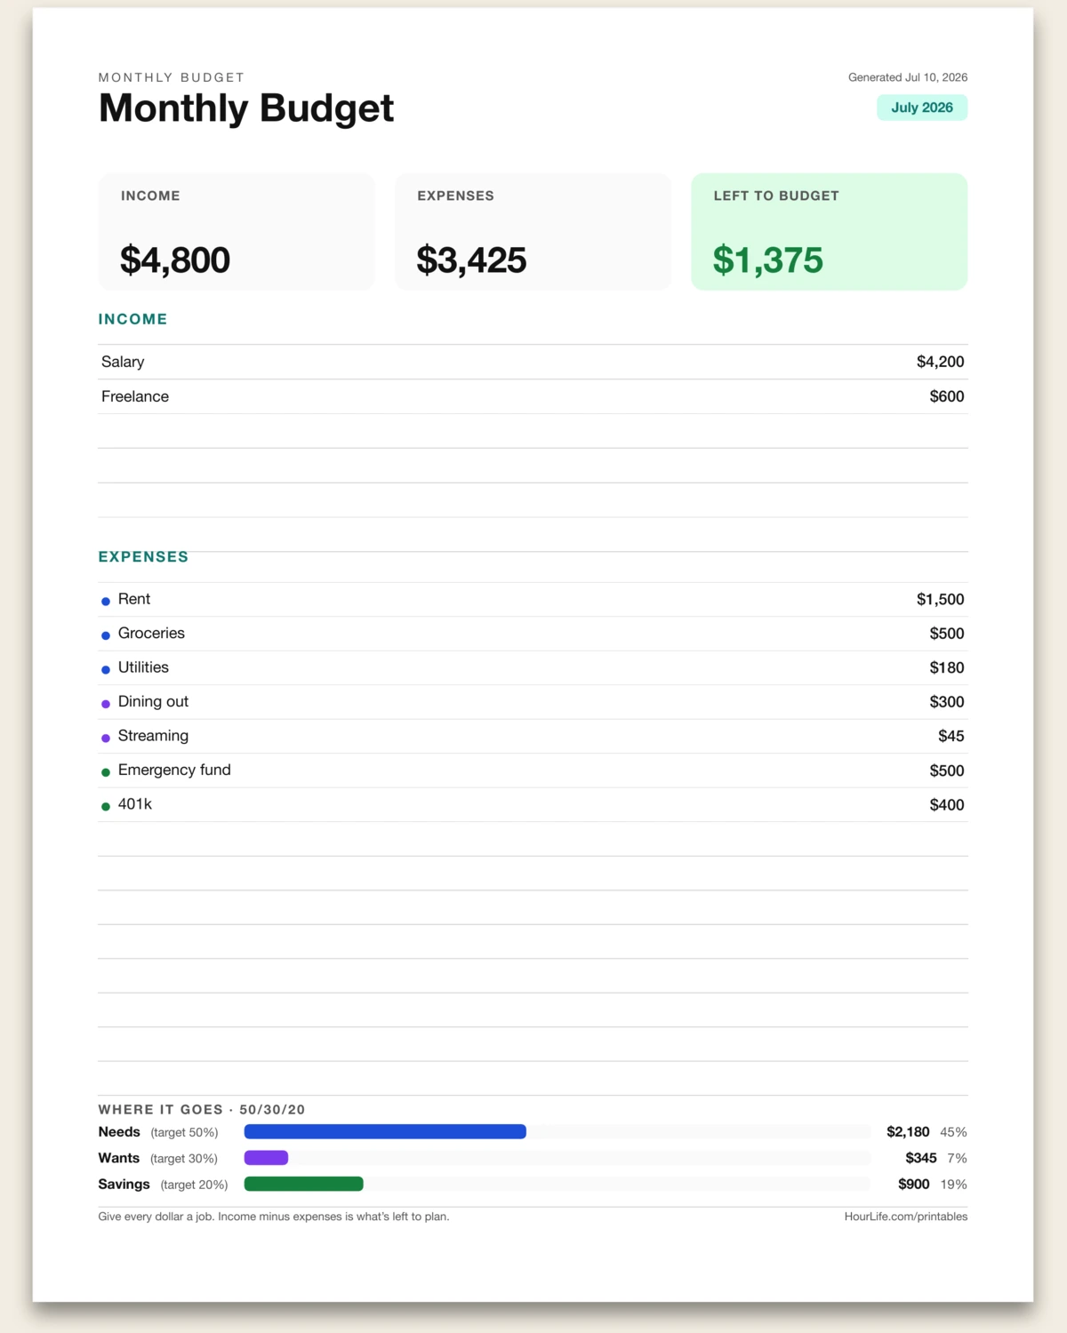This screenshot has height=1333, width=1067.
Task: Click the Needs category label
Action: click(119, 1132)
